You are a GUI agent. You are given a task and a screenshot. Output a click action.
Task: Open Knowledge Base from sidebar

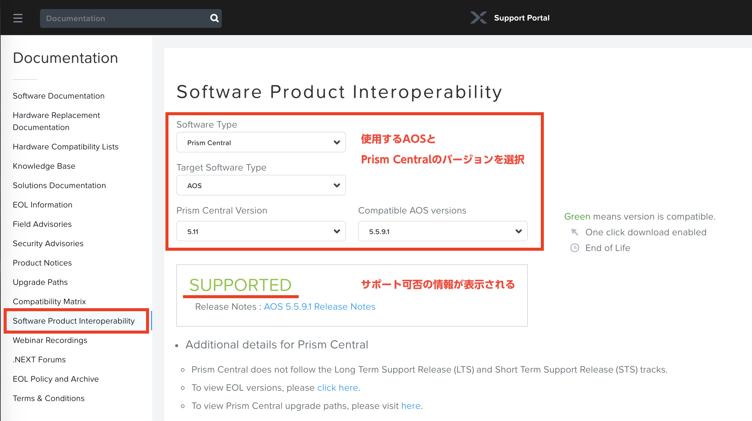pos(44,166)
